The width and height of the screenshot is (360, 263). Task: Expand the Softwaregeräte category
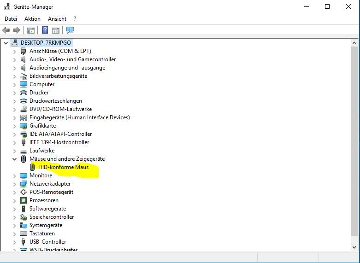[14, 209]
